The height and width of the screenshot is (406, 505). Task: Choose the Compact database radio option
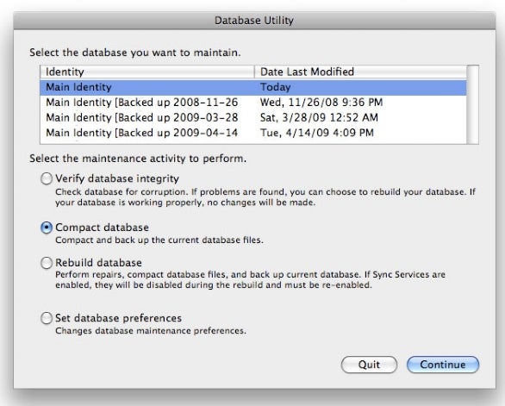47,228
